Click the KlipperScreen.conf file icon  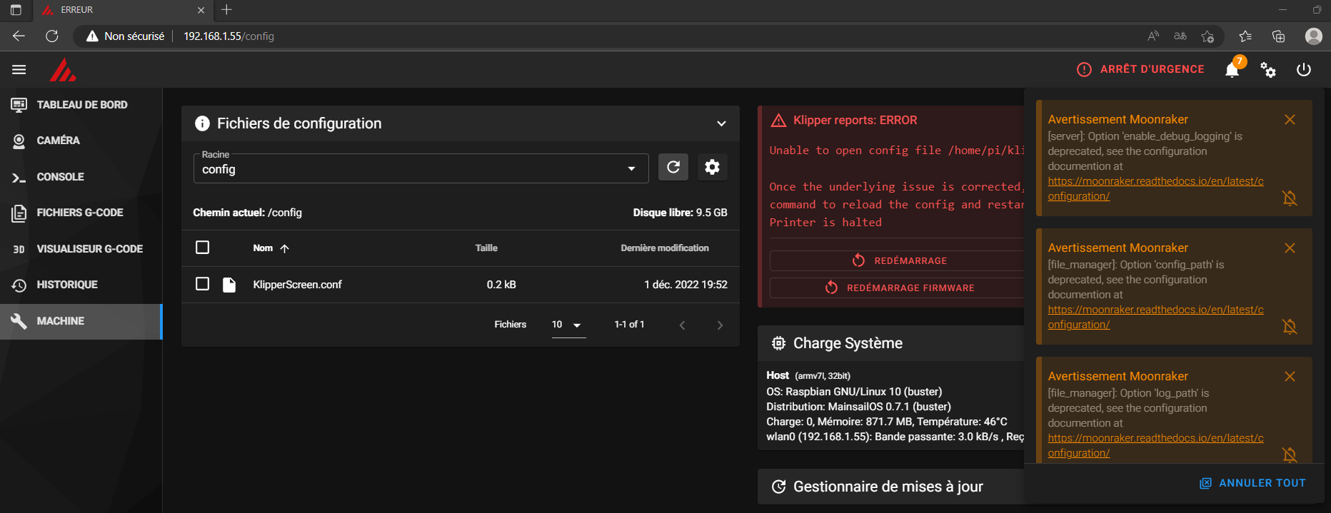click(229, 285)
